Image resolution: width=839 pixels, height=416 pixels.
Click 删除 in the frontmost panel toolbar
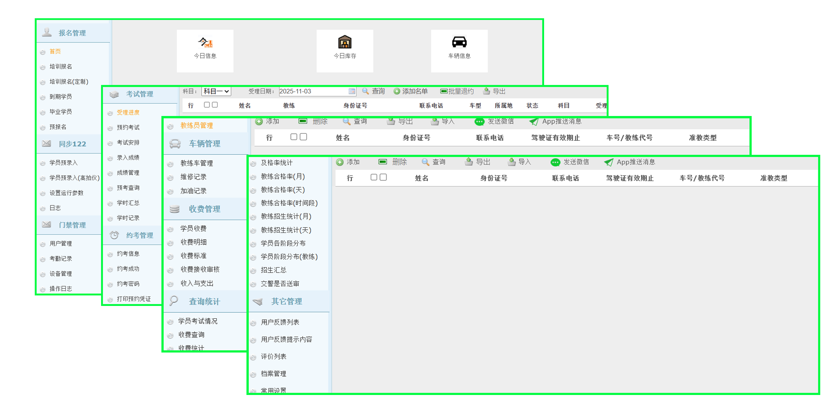tap(393, 162)
